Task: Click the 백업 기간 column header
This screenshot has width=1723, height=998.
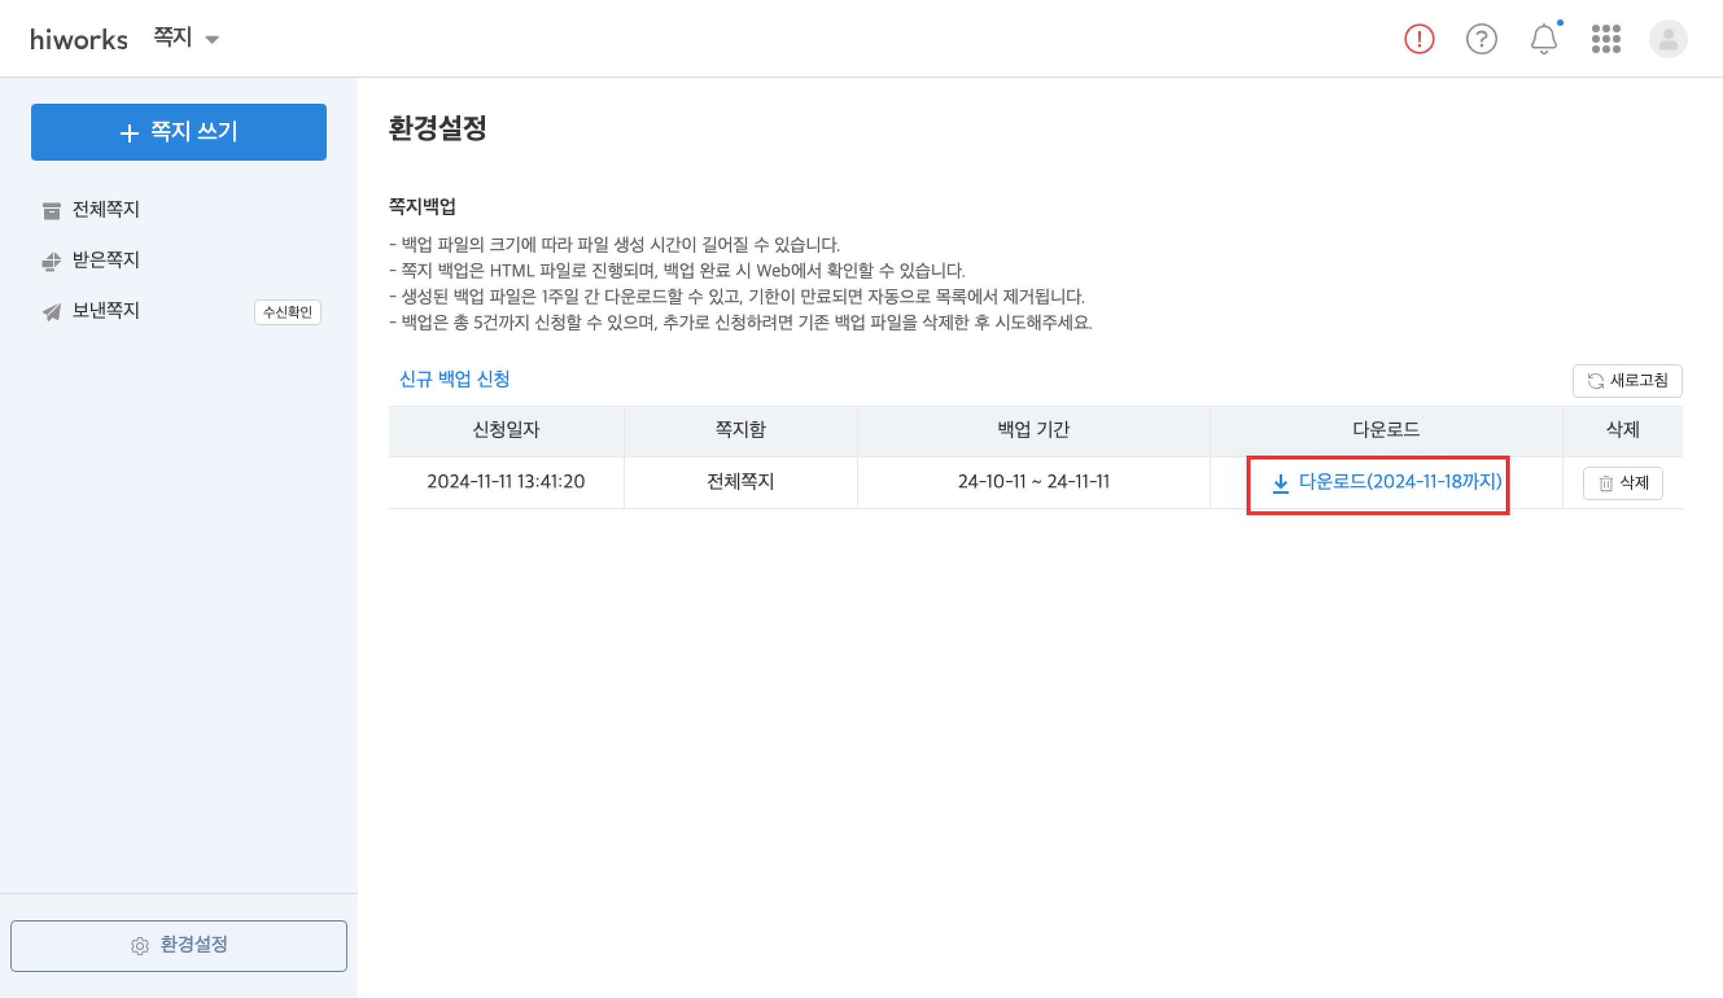Action: pyautogui.click(x=1033, y=430)
